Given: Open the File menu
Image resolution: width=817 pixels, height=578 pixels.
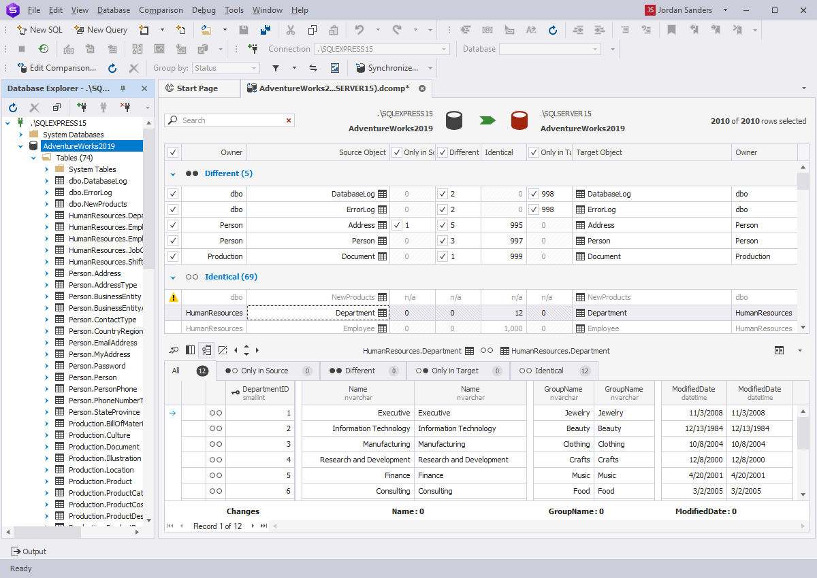Looking at the screenshot, I should tap(34, 10).
